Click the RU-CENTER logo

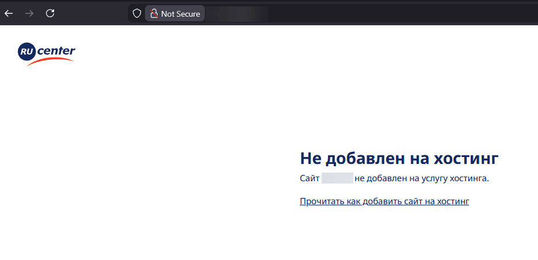click(47, 54)
